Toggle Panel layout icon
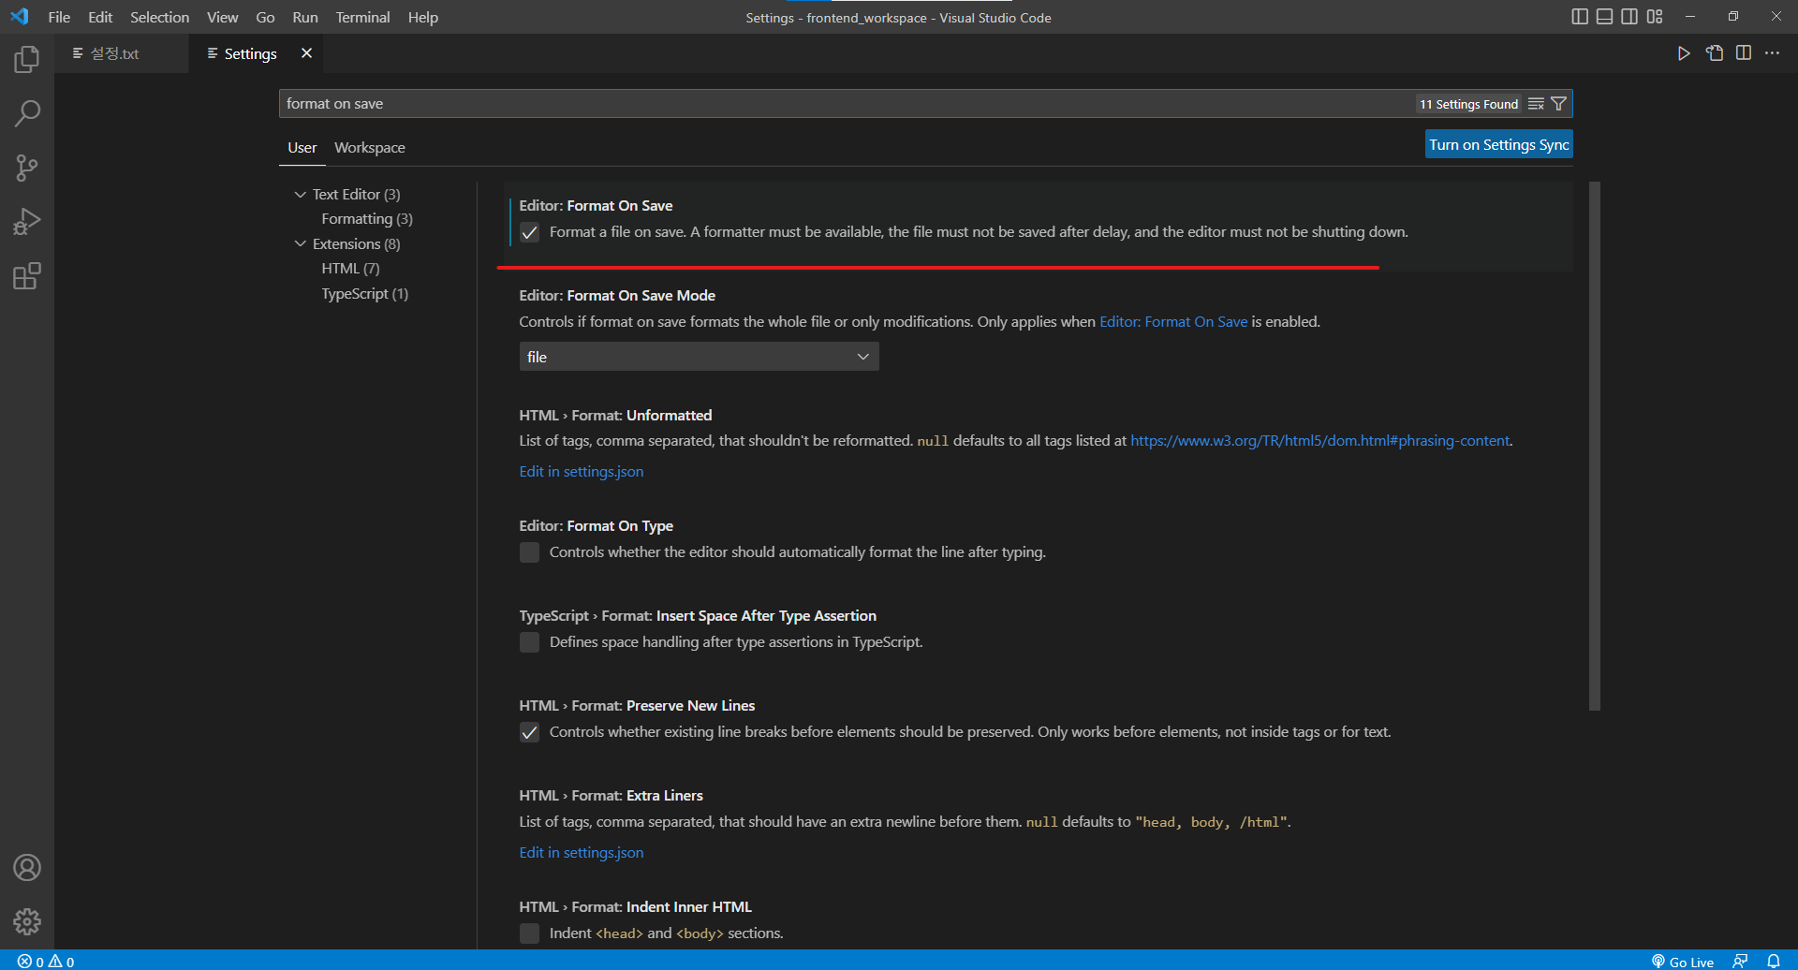 coord(1605,17)
